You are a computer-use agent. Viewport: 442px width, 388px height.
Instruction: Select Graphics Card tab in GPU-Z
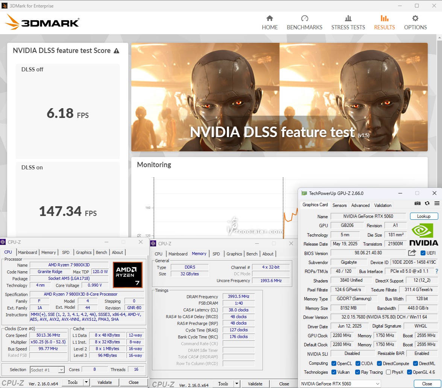click(315, 205)
